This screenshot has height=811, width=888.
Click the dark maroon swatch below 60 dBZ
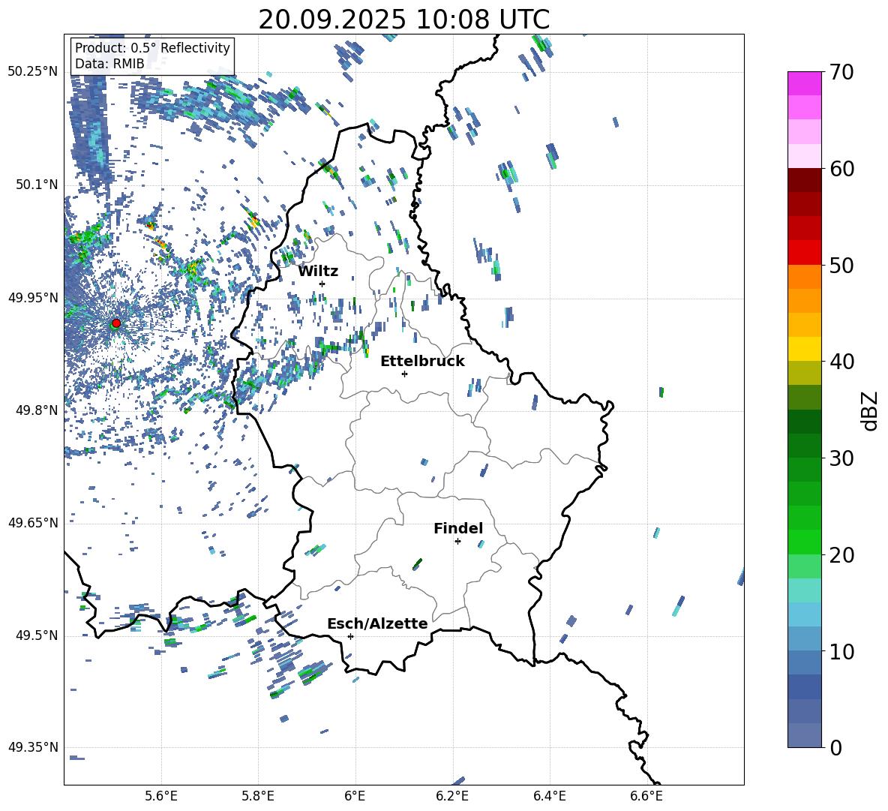tap(805, 180)
